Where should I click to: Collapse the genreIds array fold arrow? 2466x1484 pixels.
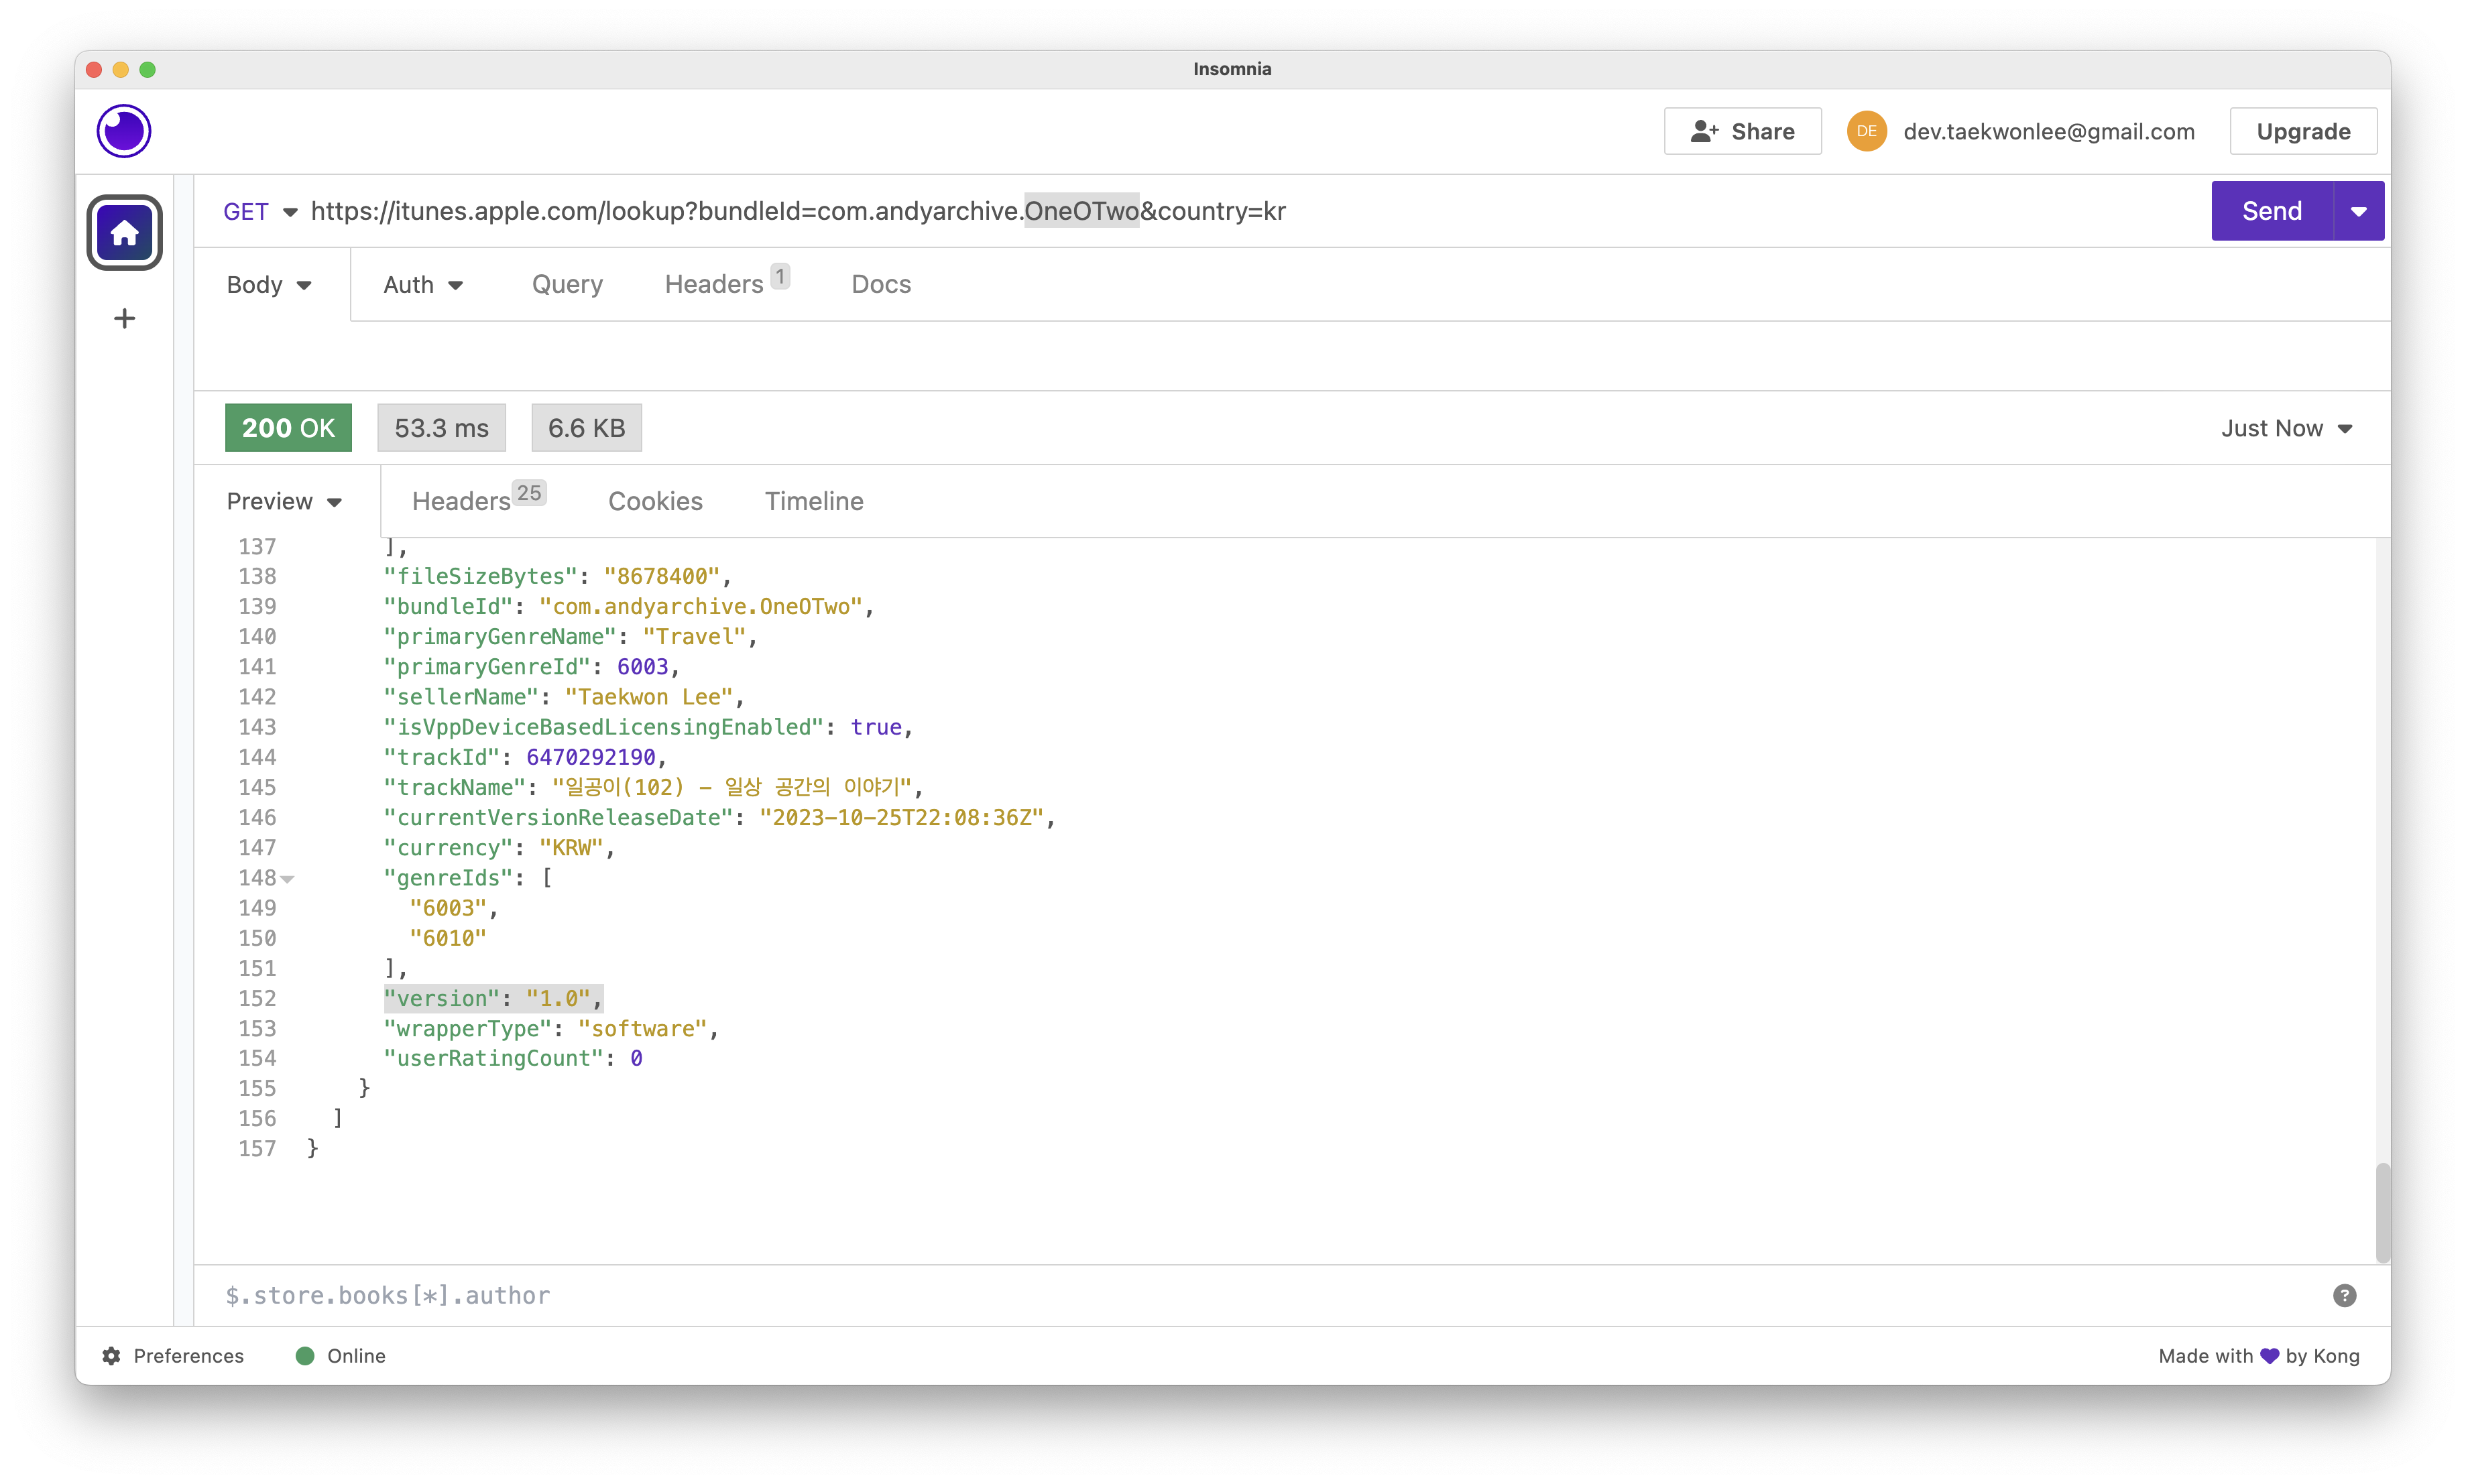coord(288,879)
